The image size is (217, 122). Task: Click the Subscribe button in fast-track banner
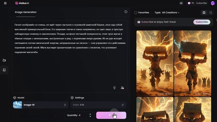[x=202, y=22]
